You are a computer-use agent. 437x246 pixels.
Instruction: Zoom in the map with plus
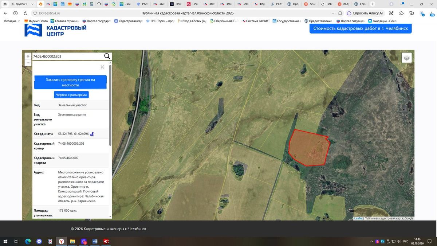tap(28, 56)
